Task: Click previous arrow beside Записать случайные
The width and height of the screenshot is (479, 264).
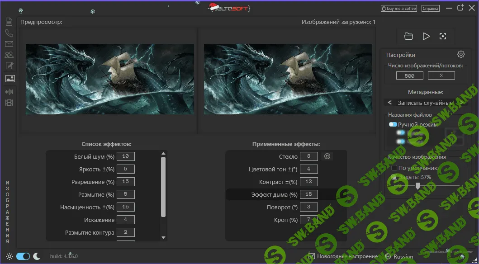Action: (389, 103)
